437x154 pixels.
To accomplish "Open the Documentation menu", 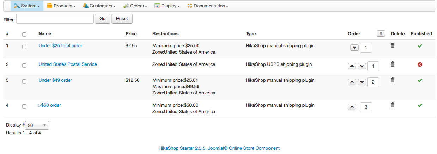I will [x=208, y=6].
